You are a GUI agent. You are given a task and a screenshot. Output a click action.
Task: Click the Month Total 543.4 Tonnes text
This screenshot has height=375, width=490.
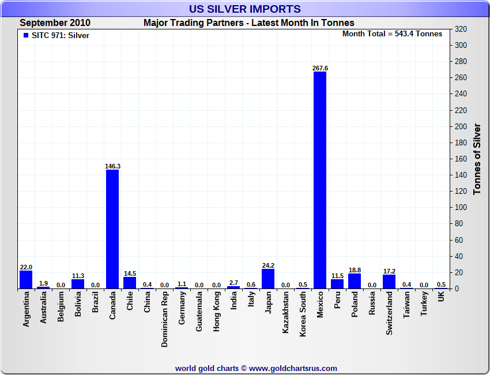pyautogui.click(x=392, y=34)
